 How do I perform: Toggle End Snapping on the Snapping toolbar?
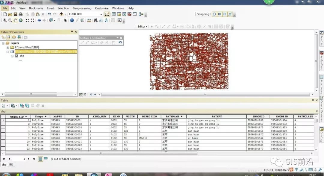[219, 14]
